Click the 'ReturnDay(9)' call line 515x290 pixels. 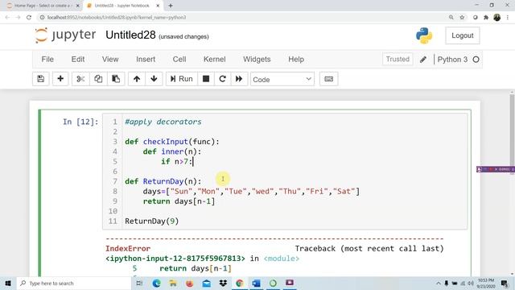pos(152,222)
